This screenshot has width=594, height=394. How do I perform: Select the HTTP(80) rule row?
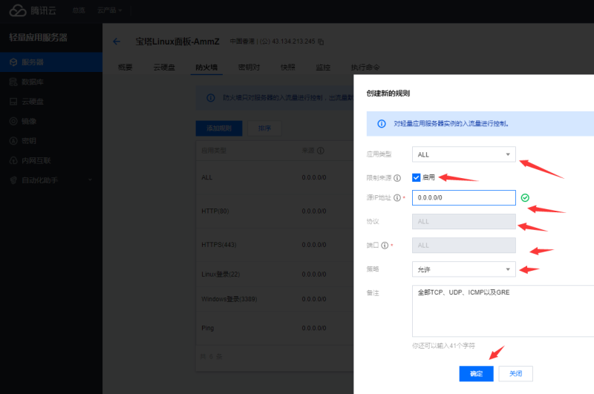click(275, 211)
